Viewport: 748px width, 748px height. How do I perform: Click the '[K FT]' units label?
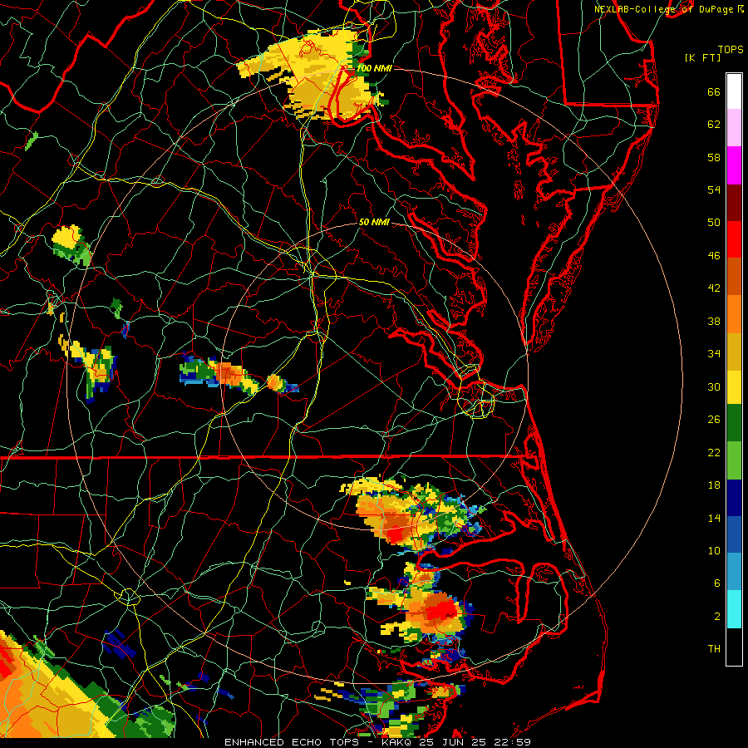click(x=702, y=57)
